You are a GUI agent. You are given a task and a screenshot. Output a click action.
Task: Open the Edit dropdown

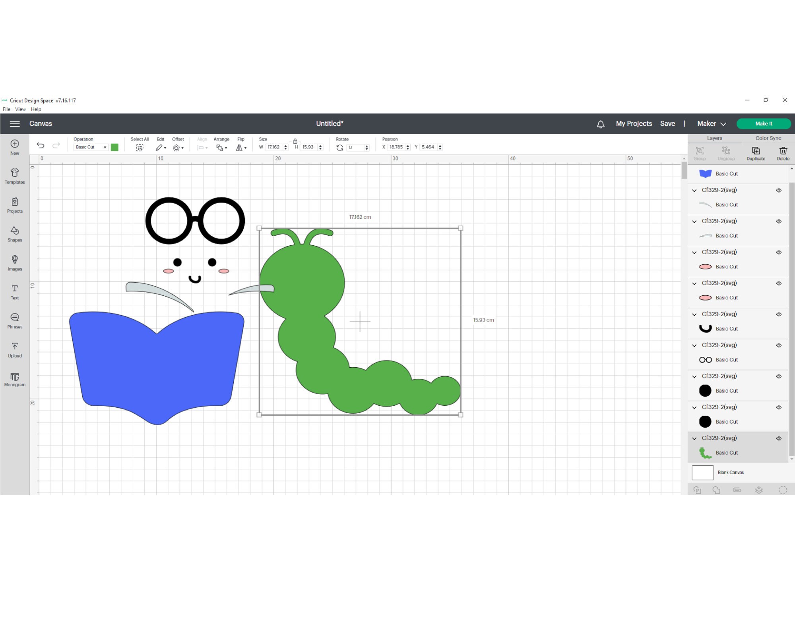point(161,148)
